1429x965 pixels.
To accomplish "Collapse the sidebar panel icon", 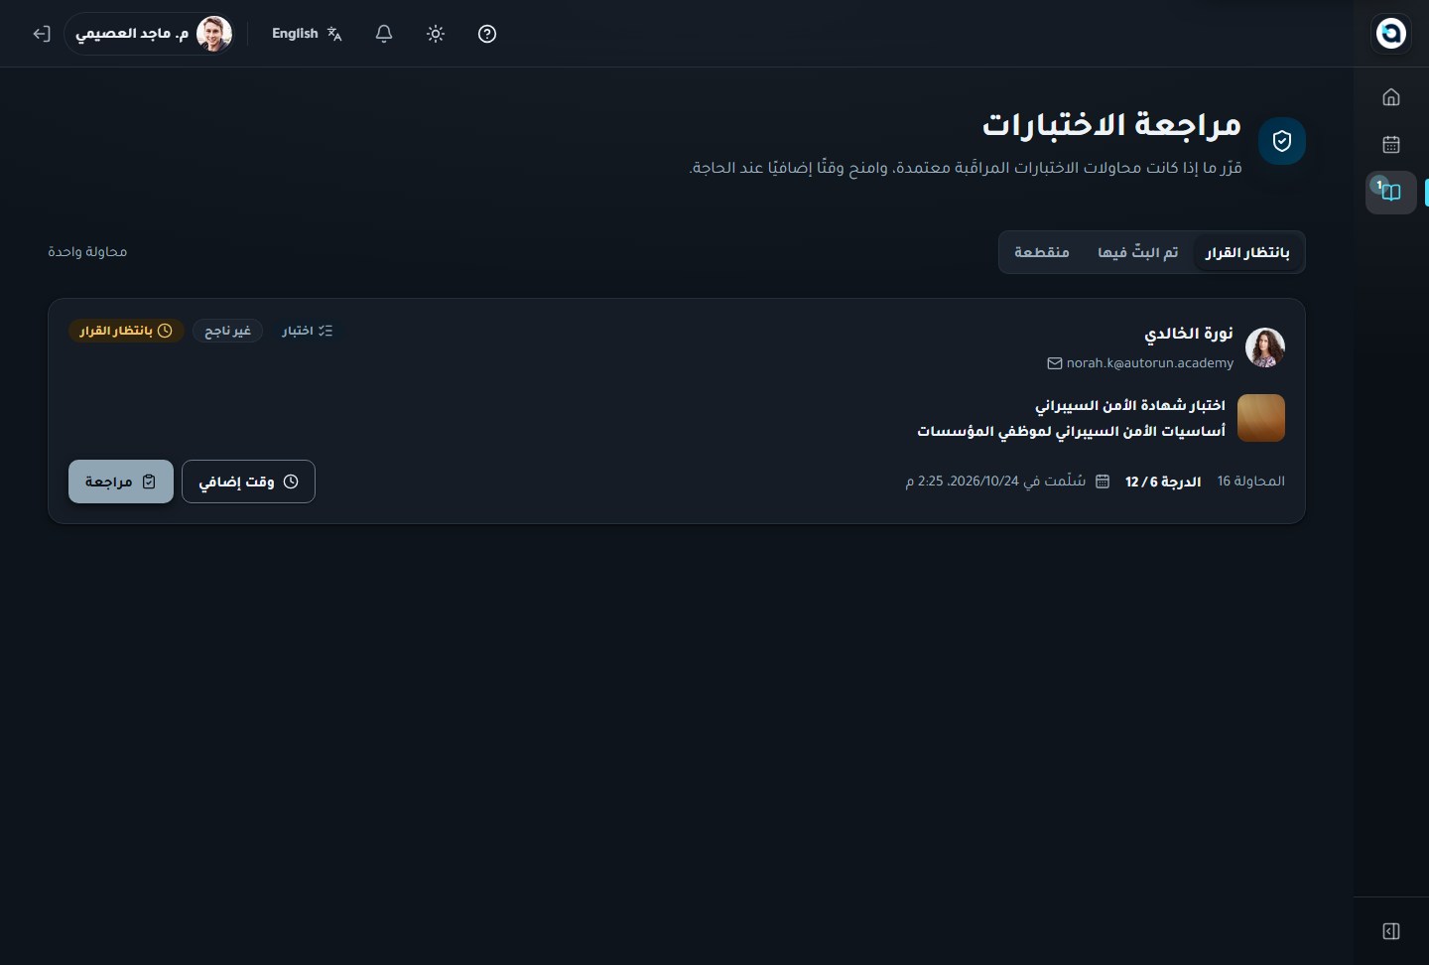I will pos(1390,931).
